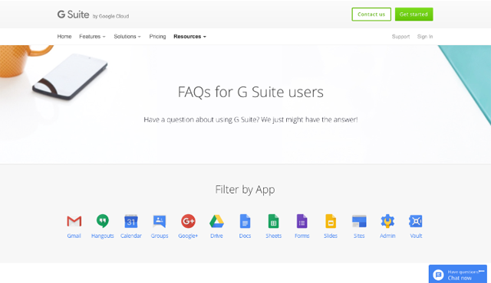Open the Chat now widget
The width and height of the screenshot is (491, 283).
458,275
